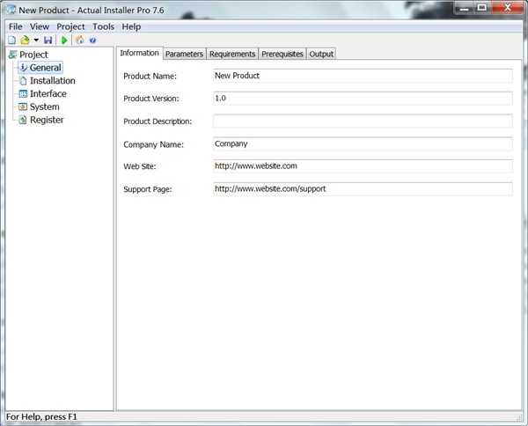Click the System icon in tree
Viewport: 528px width, 426px height.
[x=23, y=106]
